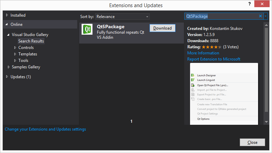Click the details pane vertical scrollbar thumb
The width and height of the screenshot is (272, 153).
[266, 70]
